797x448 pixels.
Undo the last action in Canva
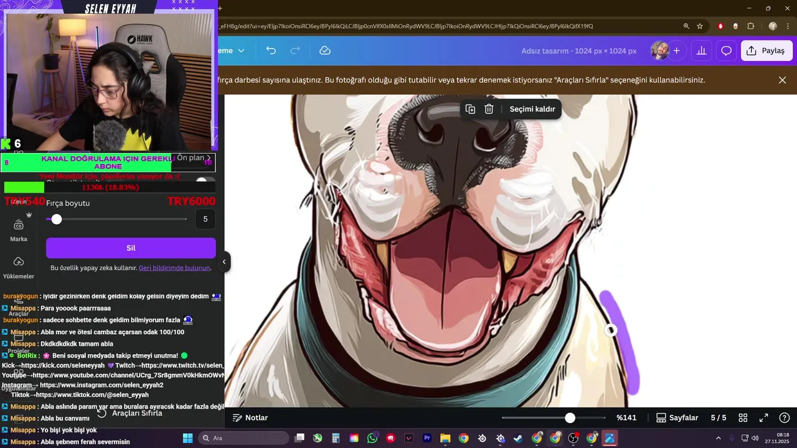coord(271,50)
